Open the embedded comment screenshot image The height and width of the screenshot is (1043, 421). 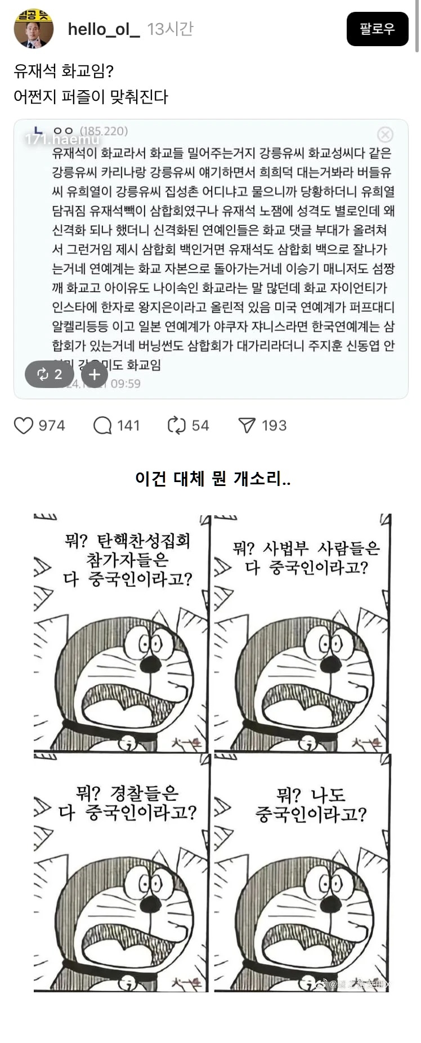pyautogui.click(x=211, y=259)
